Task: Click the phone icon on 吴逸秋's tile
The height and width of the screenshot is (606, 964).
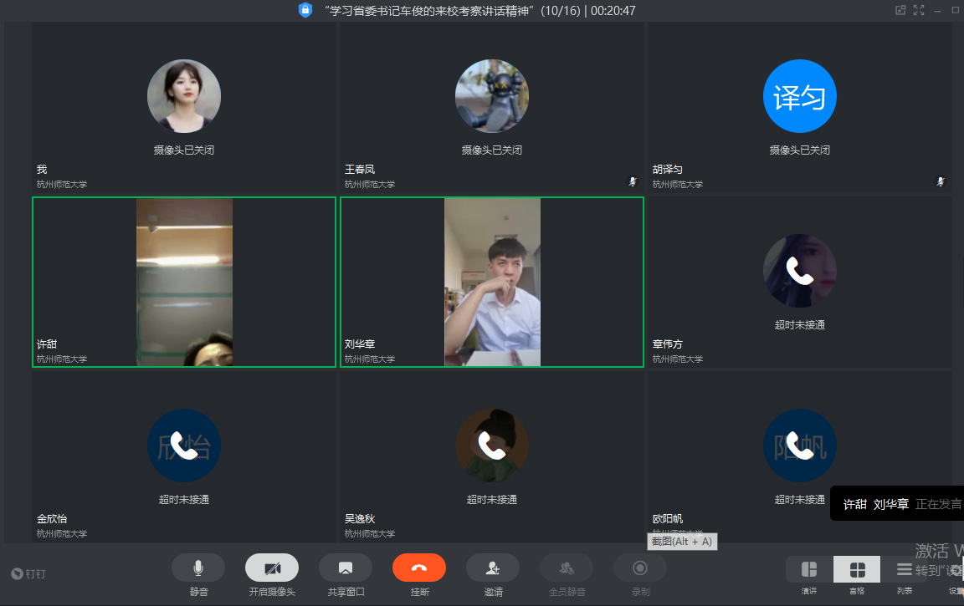Action: pos(492,446)
